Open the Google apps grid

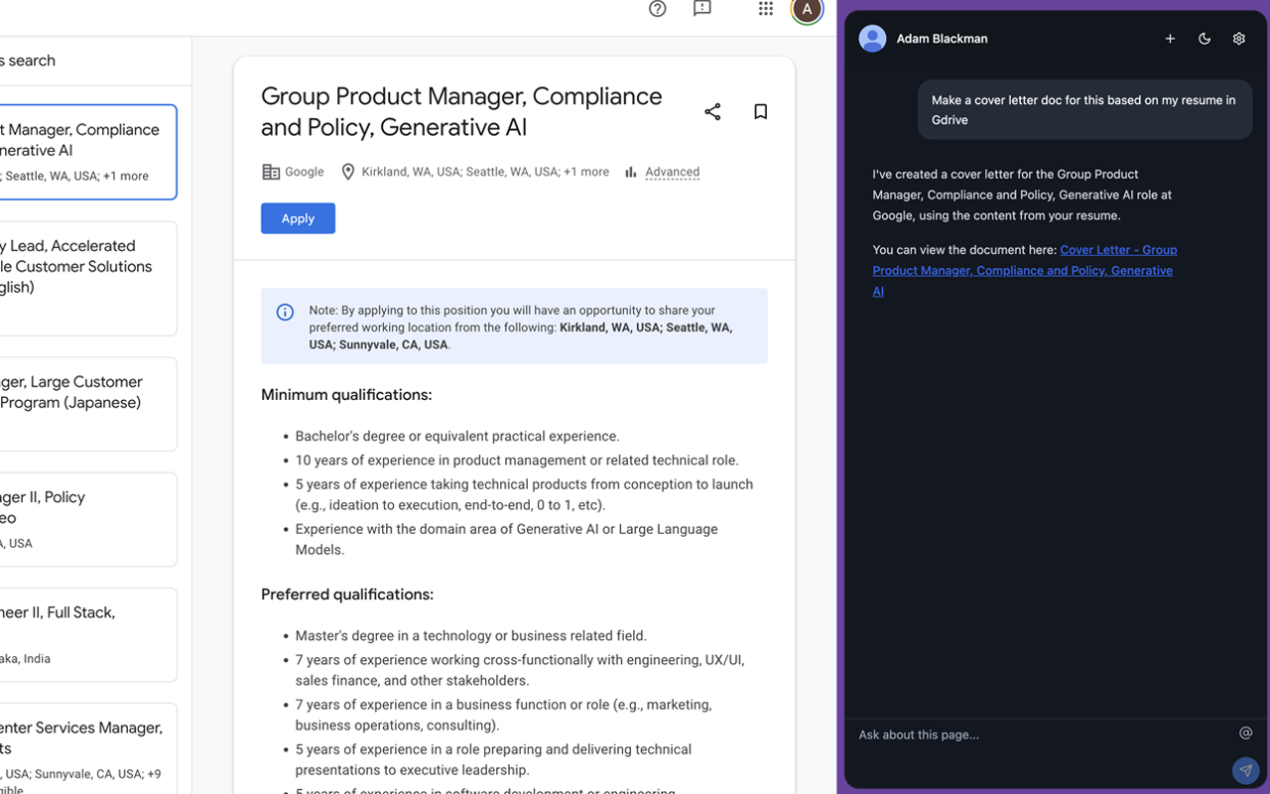pyautogui.click(x=765, y=9)
